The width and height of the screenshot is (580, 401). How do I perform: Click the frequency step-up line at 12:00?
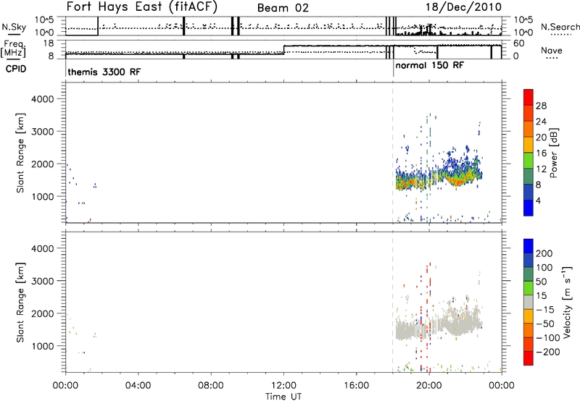(283, 50)
